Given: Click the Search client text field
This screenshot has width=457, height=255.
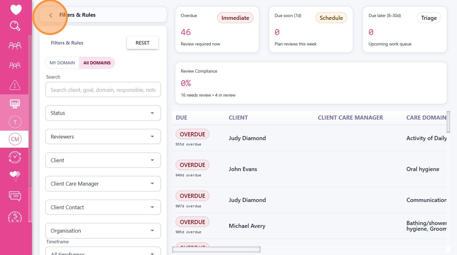Looking at the screenshot, I should [x=103, y=90].
